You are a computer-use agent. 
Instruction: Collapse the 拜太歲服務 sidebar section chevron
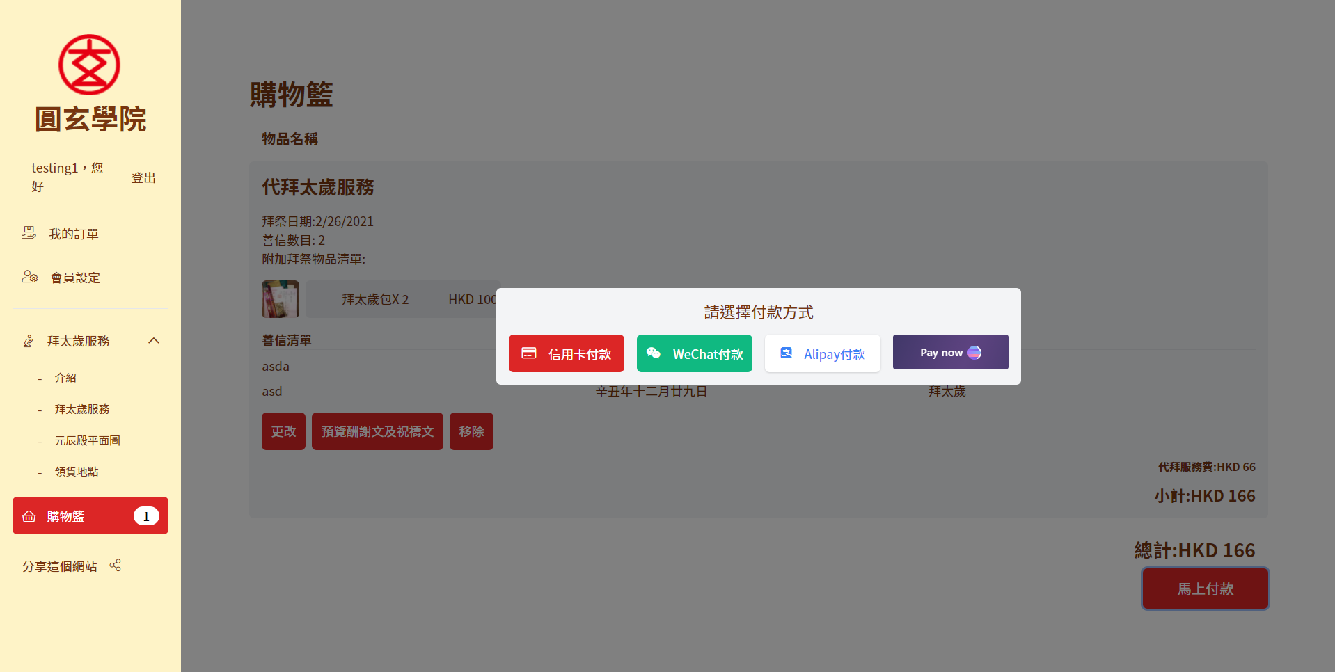[x=154, y=341]
